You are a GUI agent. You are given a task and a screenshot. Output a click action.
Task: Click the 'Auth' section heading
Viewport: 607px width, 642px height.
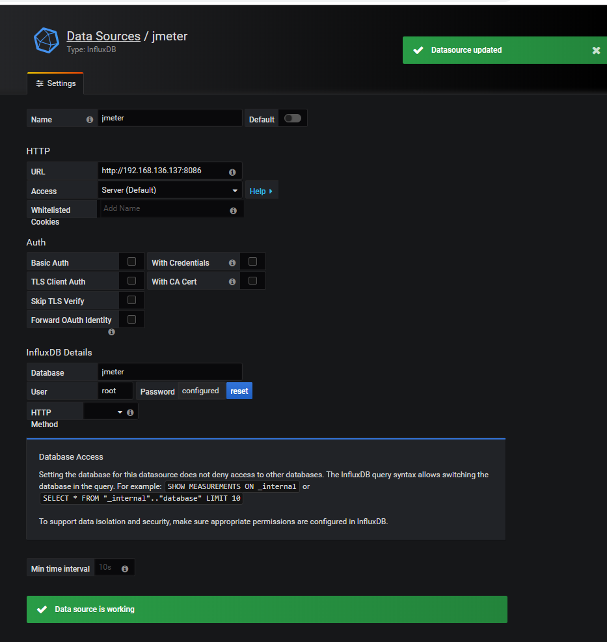[36, 242]
